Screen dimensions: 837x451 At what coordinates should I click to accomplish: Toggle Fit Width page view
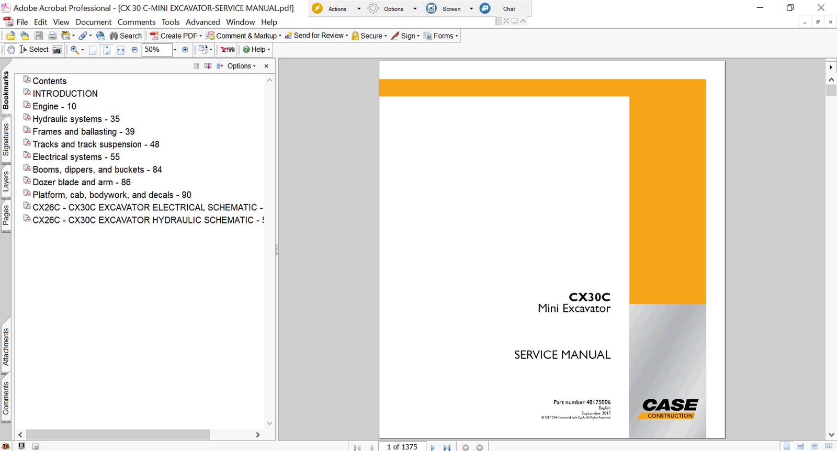coord(121,50)
